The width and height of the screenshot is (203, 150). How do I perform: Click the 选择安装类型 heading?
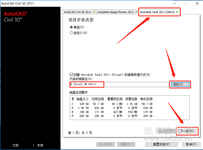(81, 20)
